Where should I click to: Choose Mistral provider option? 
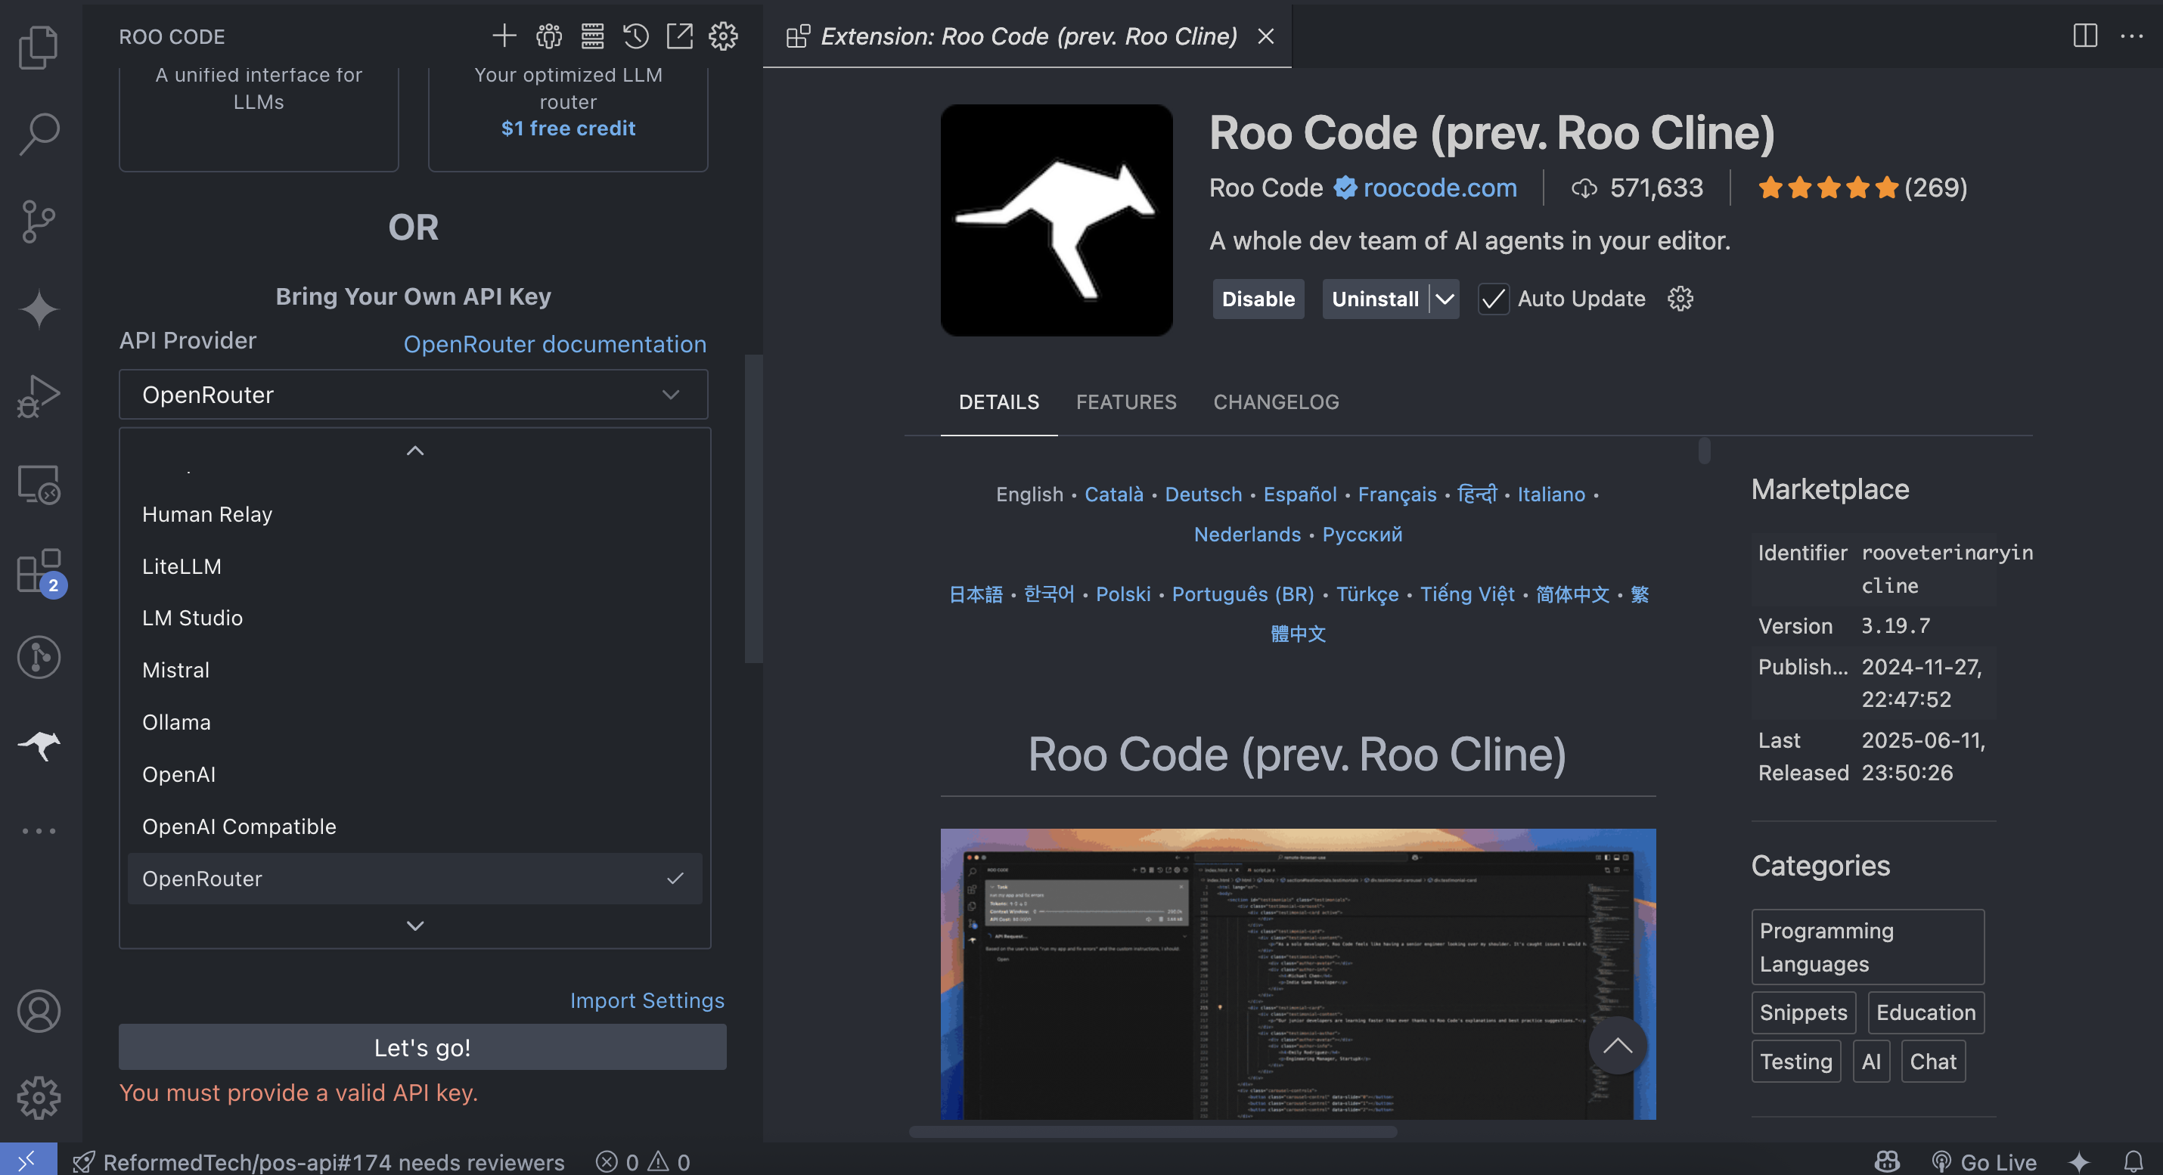click(x=414, y=671)
